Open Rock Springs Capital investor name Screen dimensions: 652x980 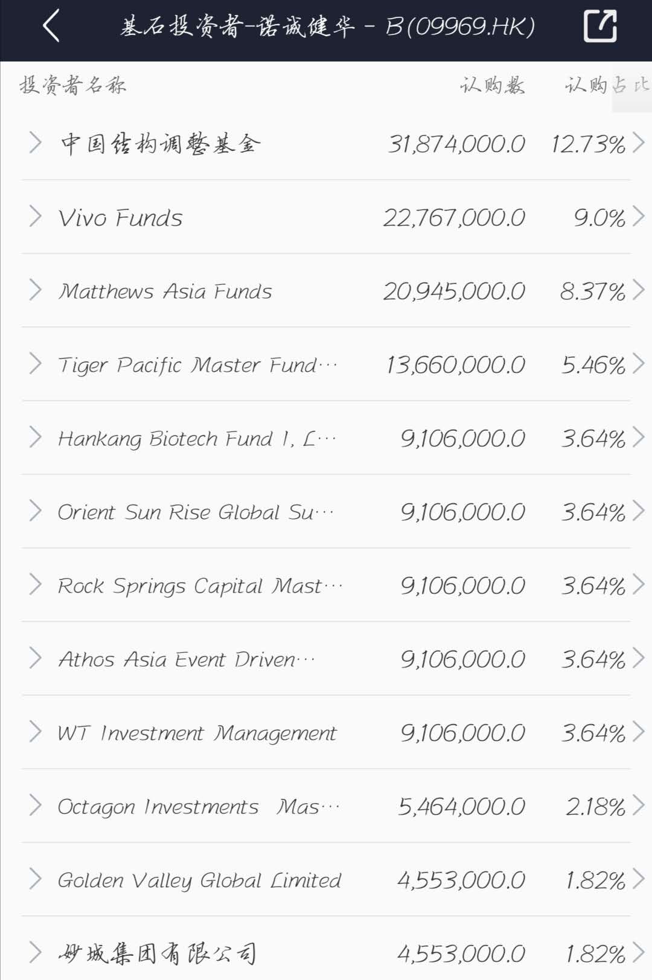199,586
